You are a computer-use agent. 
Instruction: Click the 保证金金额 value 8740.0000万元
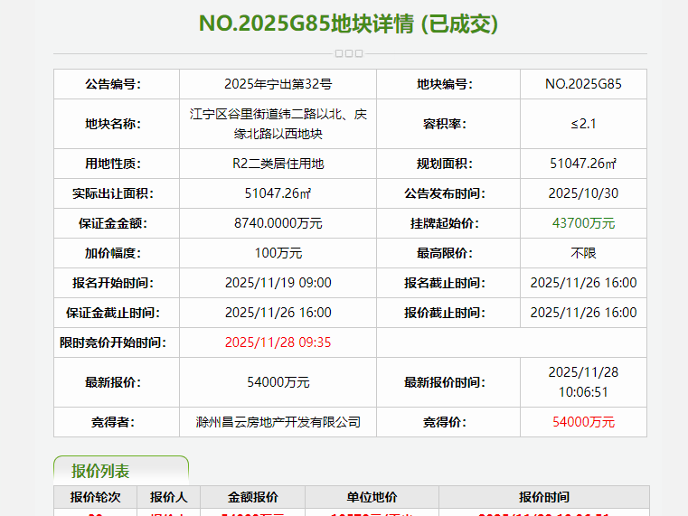[x=278, y=223]
